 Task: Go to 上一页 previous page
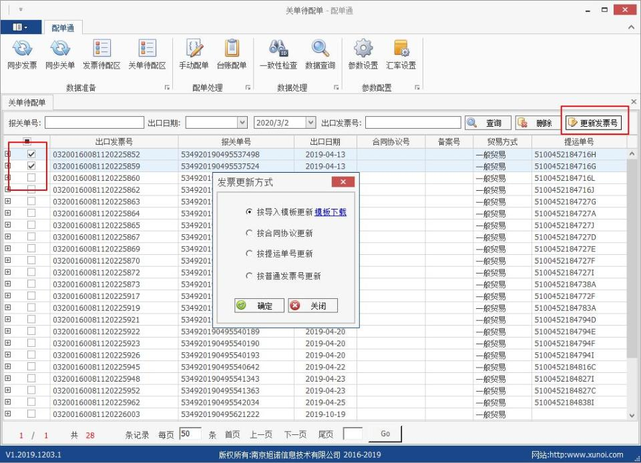pos(261,435)
